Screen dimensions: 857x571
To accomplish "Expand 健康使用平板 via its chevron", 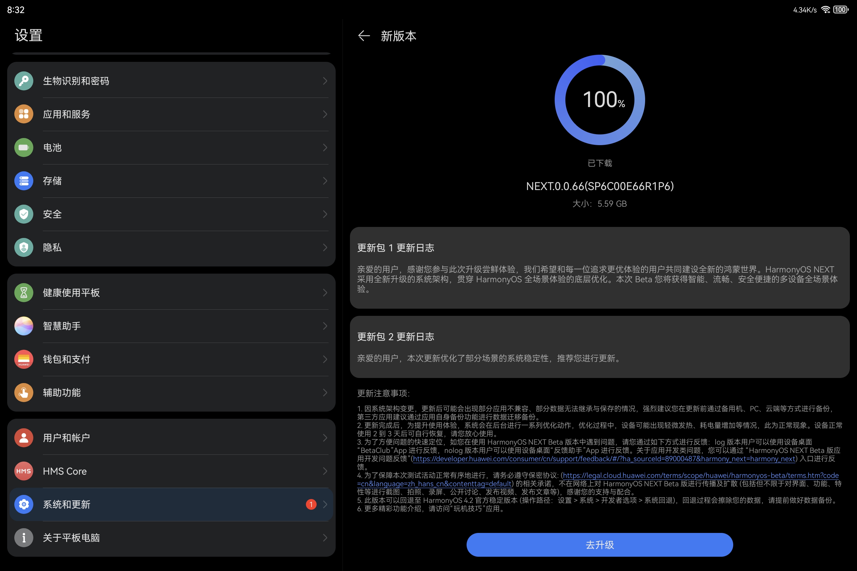I will pyautogui.click(x=325, y=292).
